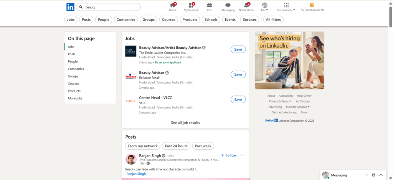Image resolution: width=393 pixels, height=180 pixels.
Task: Click the search field containing beauty
Action: 111,7
